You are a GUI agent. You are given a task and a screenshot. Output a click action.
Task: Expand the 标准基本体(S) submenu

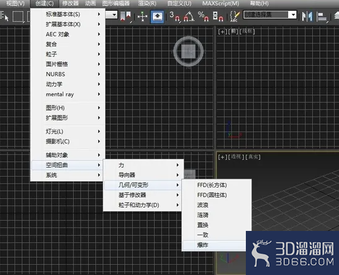(68, 14)
